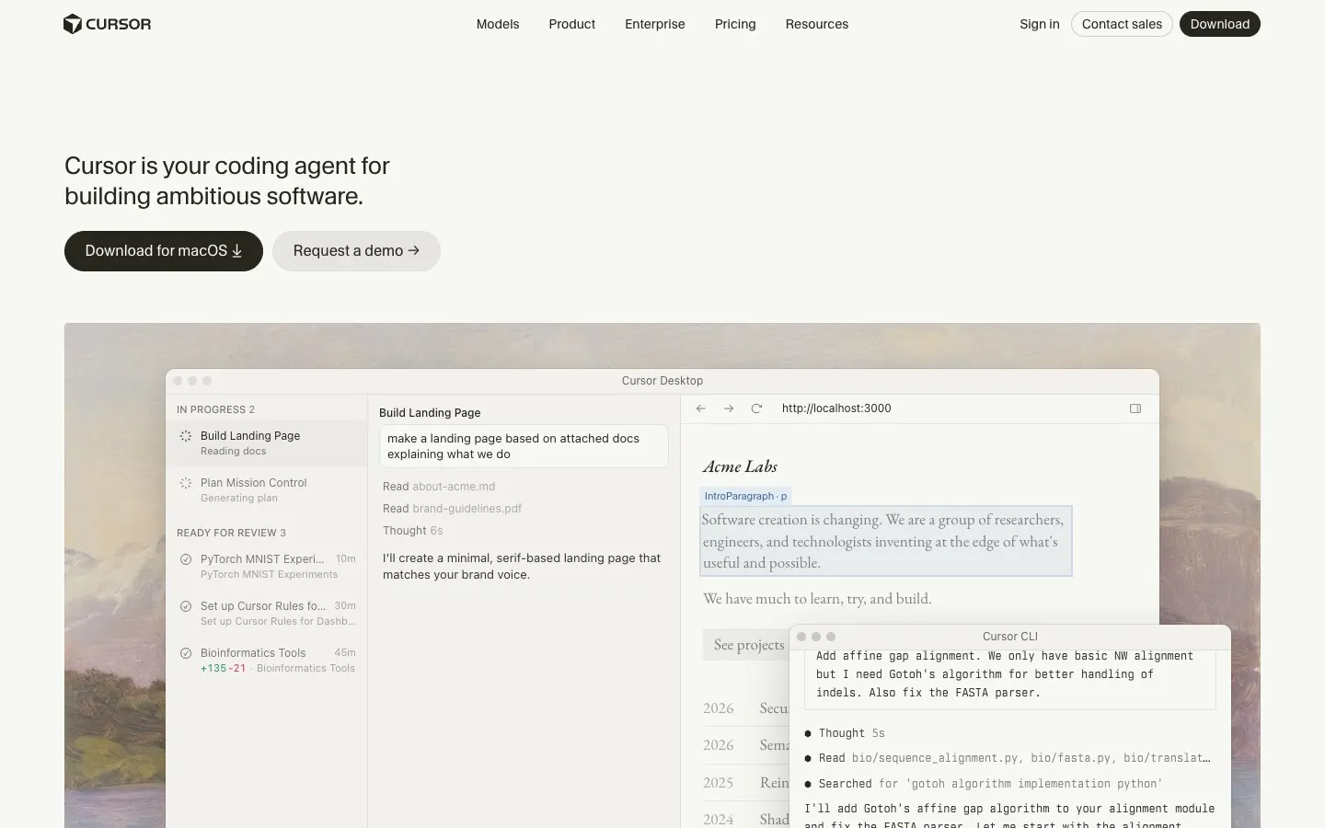Click the Contact sales button

tap(1122, 24)
